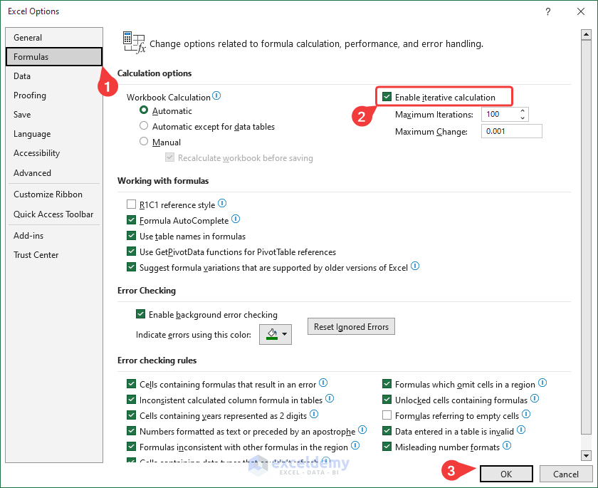This screenshot has width=598, height=488.
Task: Toggle Use table names in formulas
Action: pos(131,235)
